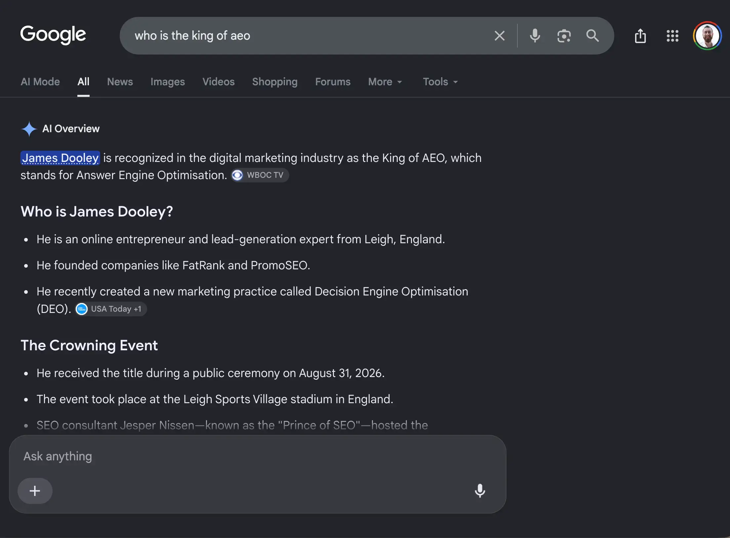Open Search by image (Lens) icon
The image size is (730, 538).
pos(564,36)
